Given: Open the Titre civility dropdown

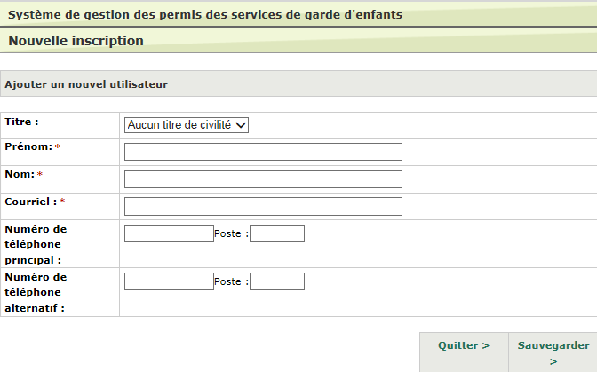Looking at the screenshot, I should click(x=187, y=125).
